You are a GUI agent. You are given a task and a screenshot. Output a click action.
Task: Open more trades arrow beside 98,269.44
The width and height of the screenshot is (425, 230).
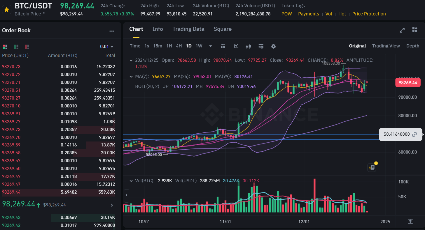click(x=112, y=205)
